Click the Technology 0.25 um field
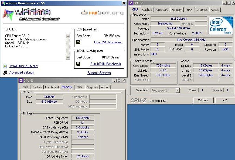 (x=158, y=33)
